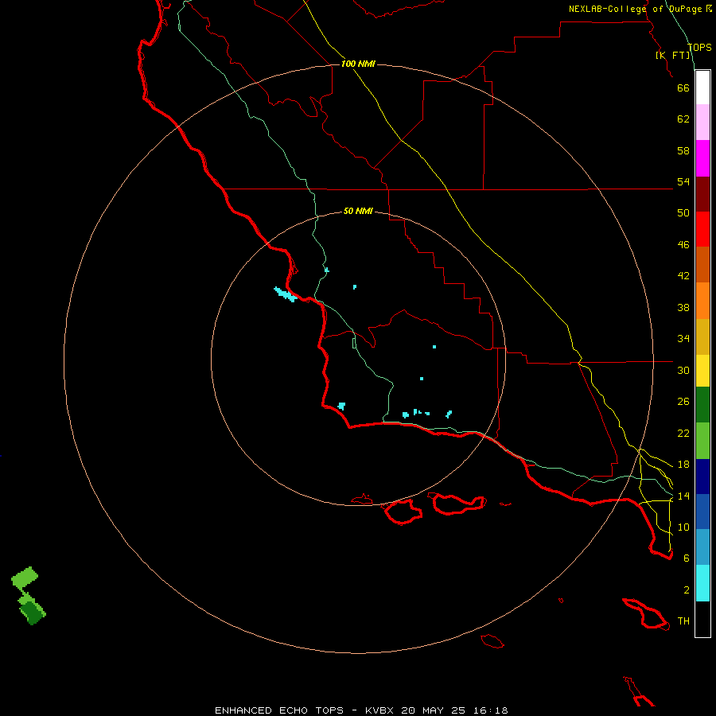Click the '10' legend label
This screenshot has height=716, width=716.
coord(683,527)
